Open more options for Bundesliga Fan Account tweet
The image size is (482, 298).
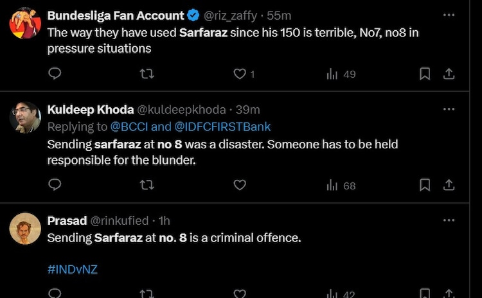[449, 15]
